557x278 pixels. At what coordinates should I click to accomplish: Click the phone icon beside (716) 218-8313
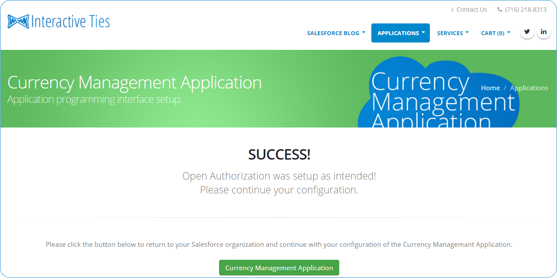(500, 10)
